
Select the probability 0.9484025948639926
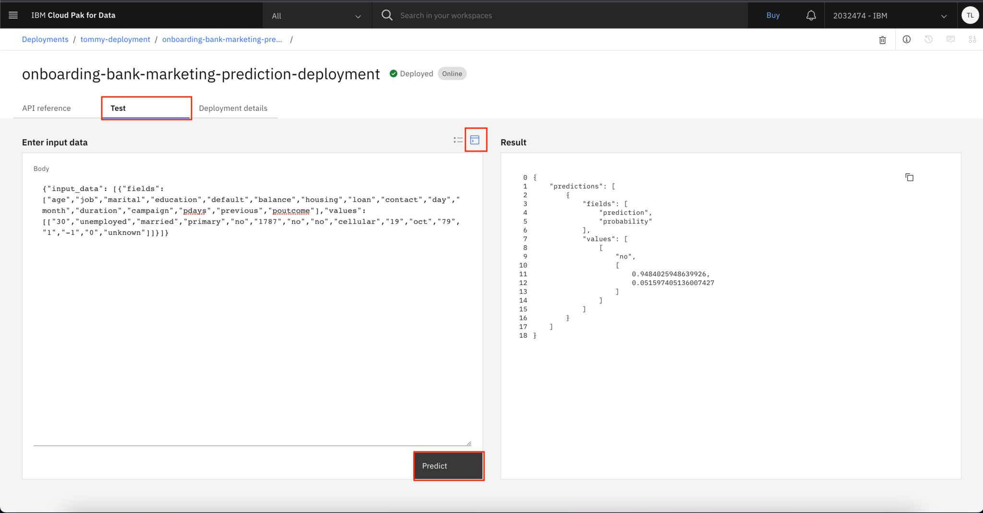669,274
